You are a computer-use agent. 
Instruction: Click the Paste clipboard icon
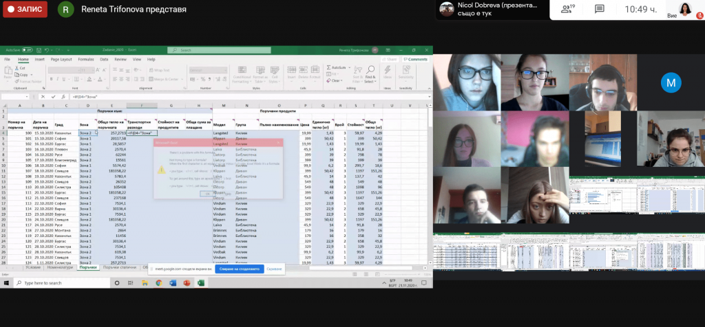[8, 71]
